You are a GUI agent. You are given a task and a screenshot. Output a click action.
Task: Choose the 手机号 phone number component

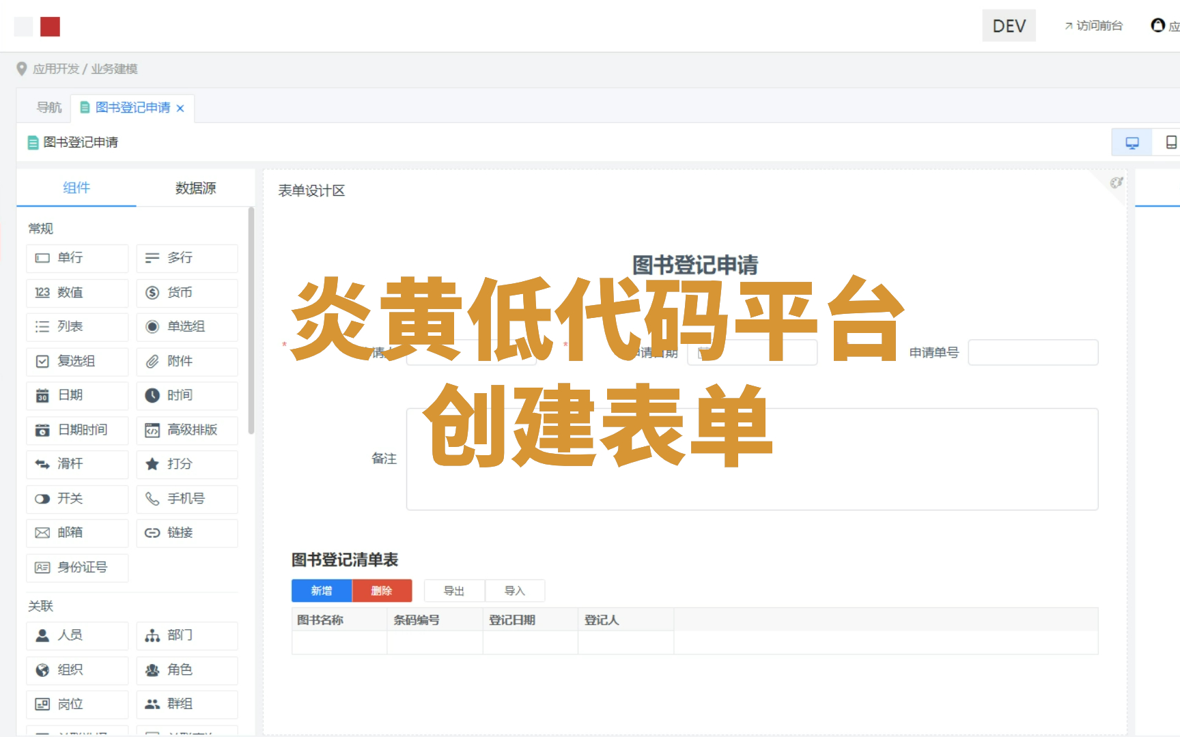coord(187,499)
